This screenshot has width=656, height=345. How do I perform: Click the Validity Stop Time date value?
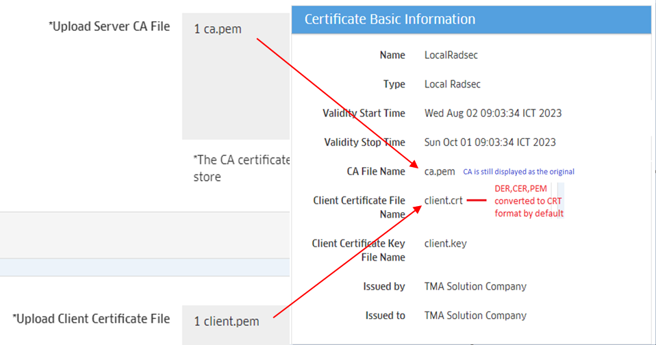coord(490,142)
